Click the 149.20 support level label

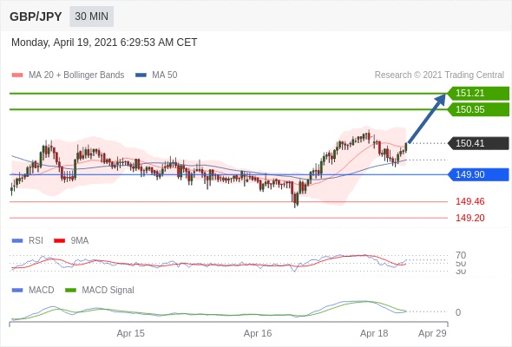pyautogui.click(x=469, y=218)
